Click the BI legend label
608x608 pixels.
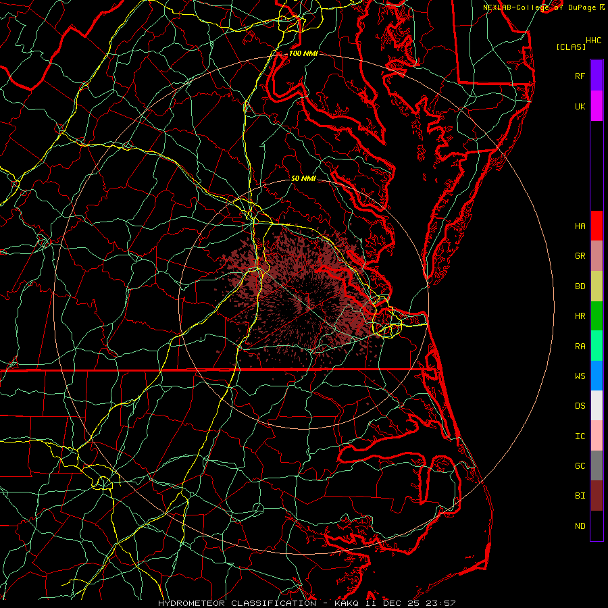(x=580, y=496)
